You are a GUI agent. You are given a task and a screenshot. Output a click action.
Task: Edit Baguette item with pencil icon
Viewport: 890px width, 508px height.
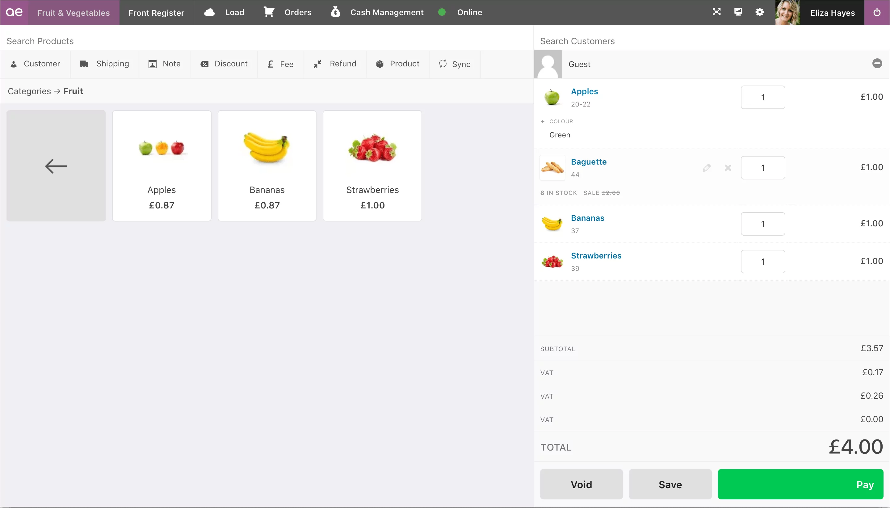(x=707, y=167)
